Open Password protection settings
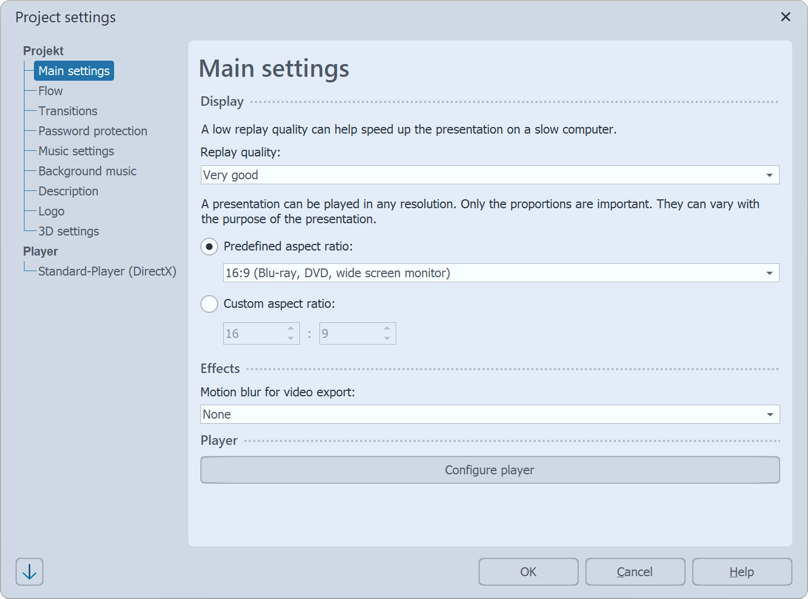The width and height of the screenshot is (808, 599). [x=92, y=131]
